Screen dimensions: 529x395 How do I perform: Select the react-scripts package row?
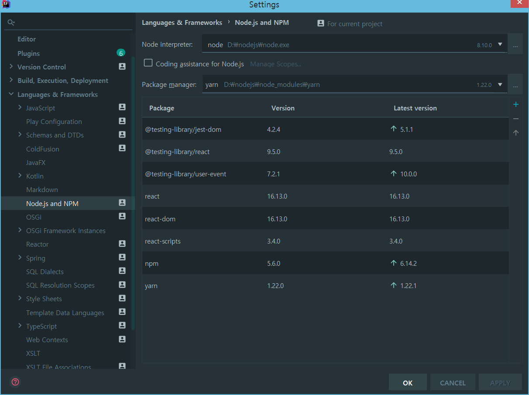click(x=325, y=241)
